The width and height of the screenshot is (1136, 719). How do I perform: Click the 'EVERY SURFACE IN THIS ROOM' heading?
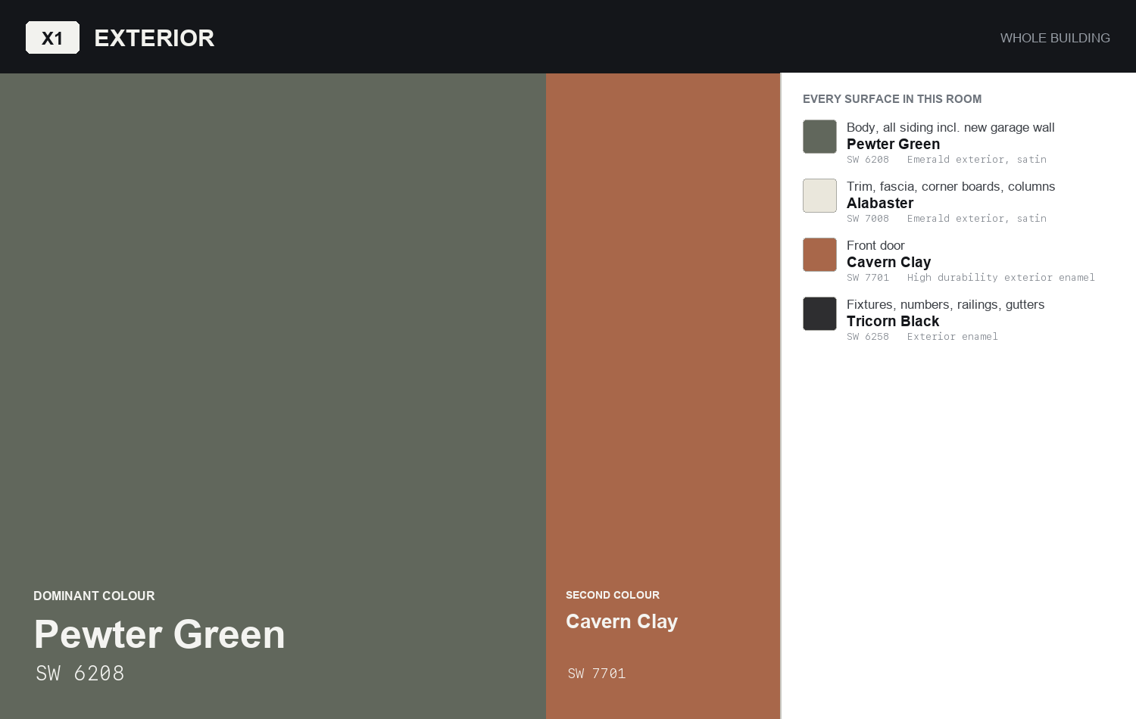pyautogui.click(x=892, y=99)
